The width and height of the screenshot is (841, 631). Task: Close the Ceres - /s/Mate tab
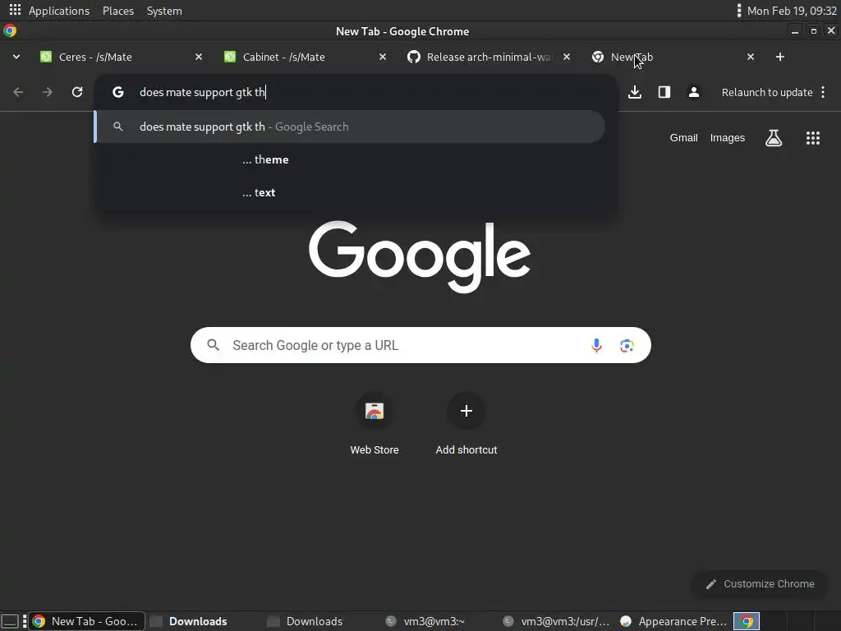(x=199, y=57)
